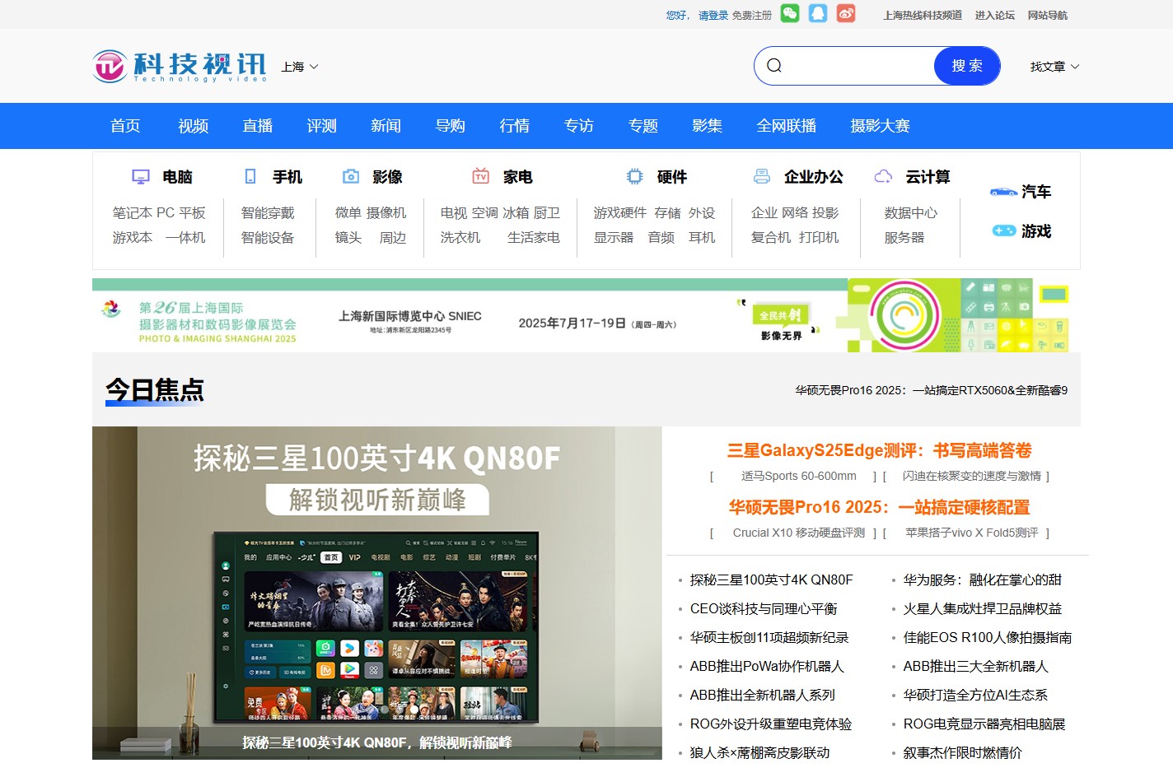Open the 首页 nav tab

pos(125,126)
